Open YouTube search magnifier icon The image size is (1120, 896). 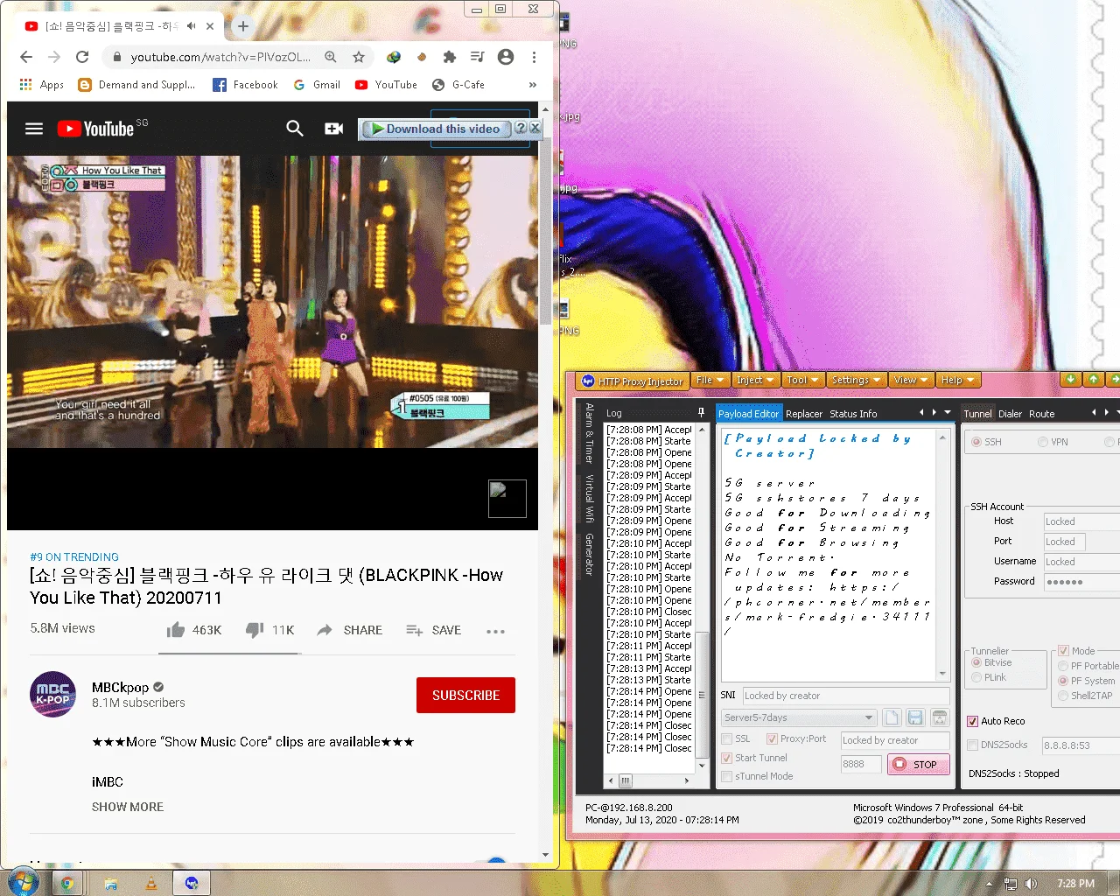pyautogui.click(x=295, y=129)
